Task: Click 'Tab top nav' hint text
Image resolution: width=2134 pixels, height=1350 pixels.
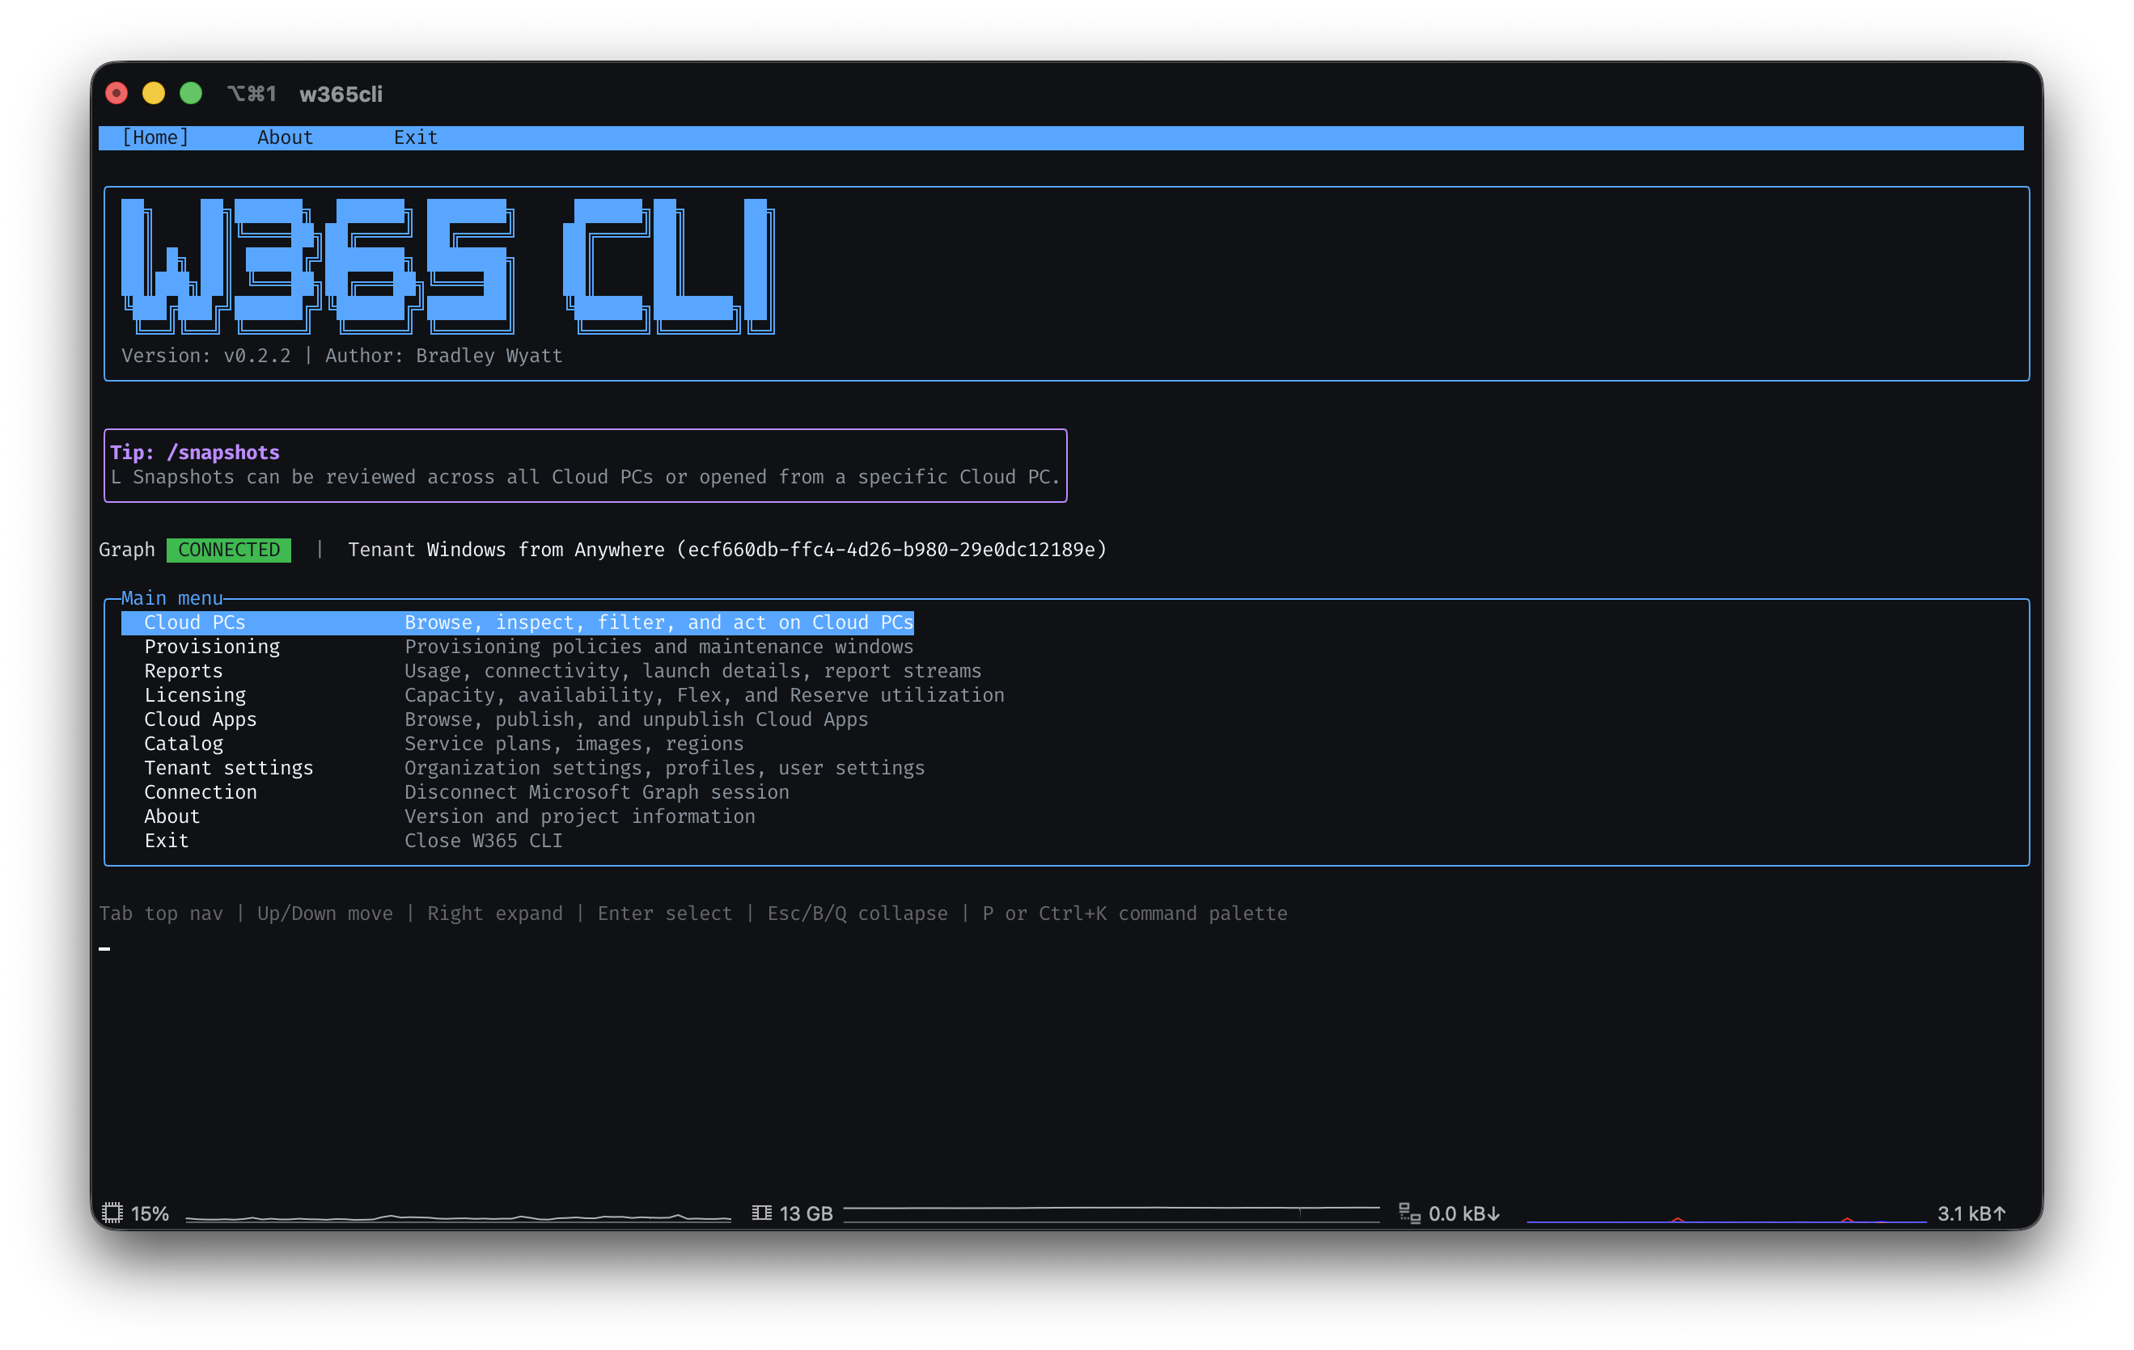Action: point(160,913)
